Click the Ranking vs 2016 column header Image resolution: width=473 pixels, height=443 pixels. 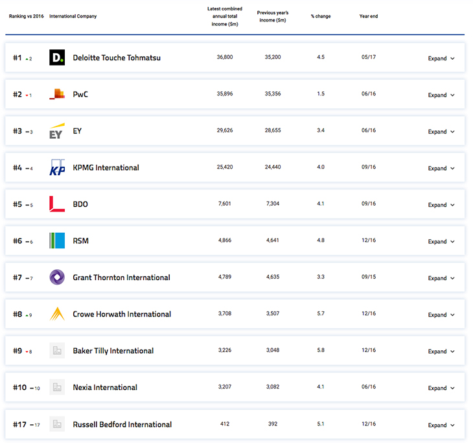tap(27, 16)
